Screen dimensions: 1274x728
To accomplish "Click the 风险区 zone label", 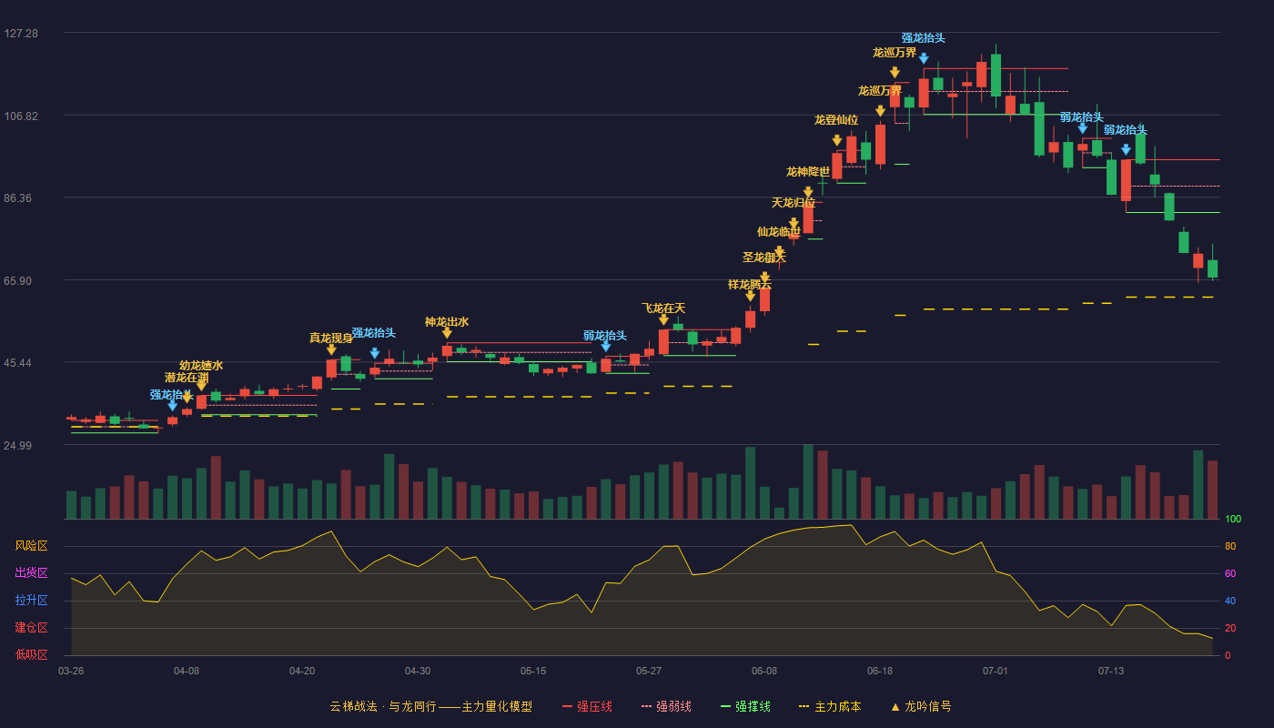I will click(31, 546).
